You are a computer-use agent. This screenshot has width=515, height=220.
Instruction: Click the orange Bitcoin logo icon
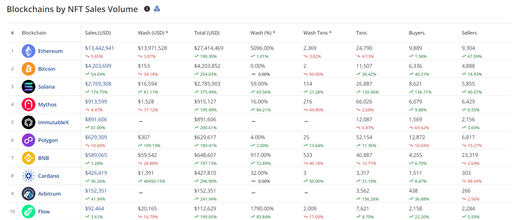click(x=28, y=69)
